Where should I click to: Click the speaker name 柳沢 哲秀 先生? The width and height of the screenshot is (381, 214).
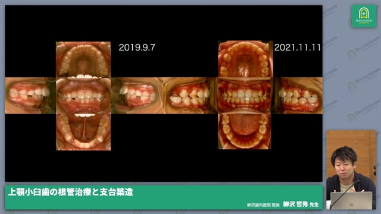301,204
